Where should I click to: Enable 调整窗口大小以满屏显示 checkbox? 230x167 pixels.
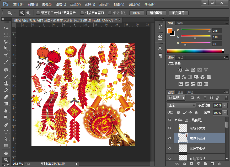pyautogui.click(x=38, y=13)
